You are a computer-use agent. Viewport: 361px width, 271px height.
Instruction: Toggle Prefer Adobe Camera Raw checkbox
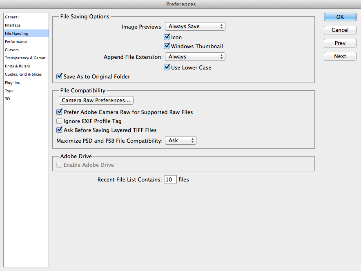59,112
